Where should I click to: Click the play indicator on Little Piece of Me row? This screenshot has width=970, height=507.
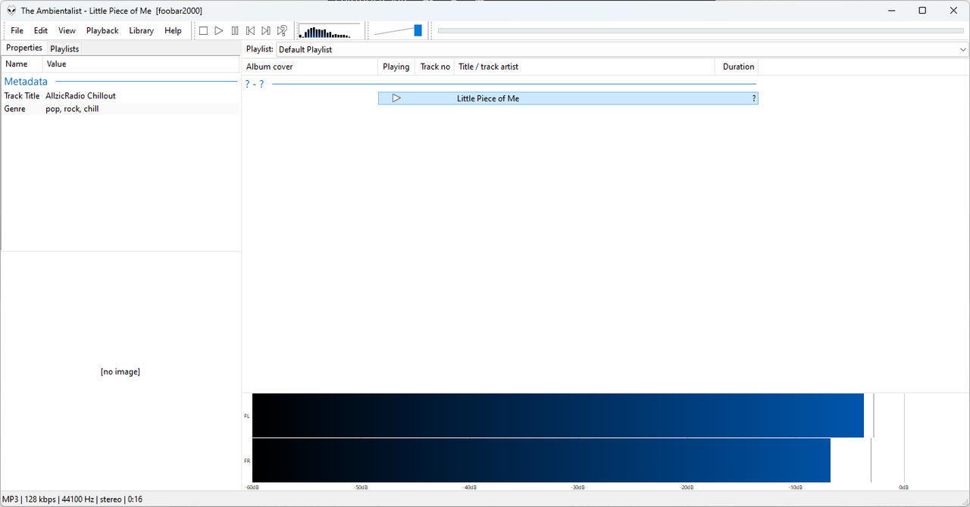tap(396, 98)
